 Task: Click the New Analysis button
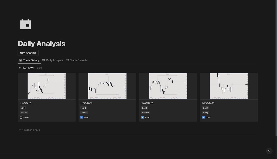tap(28, 53)
